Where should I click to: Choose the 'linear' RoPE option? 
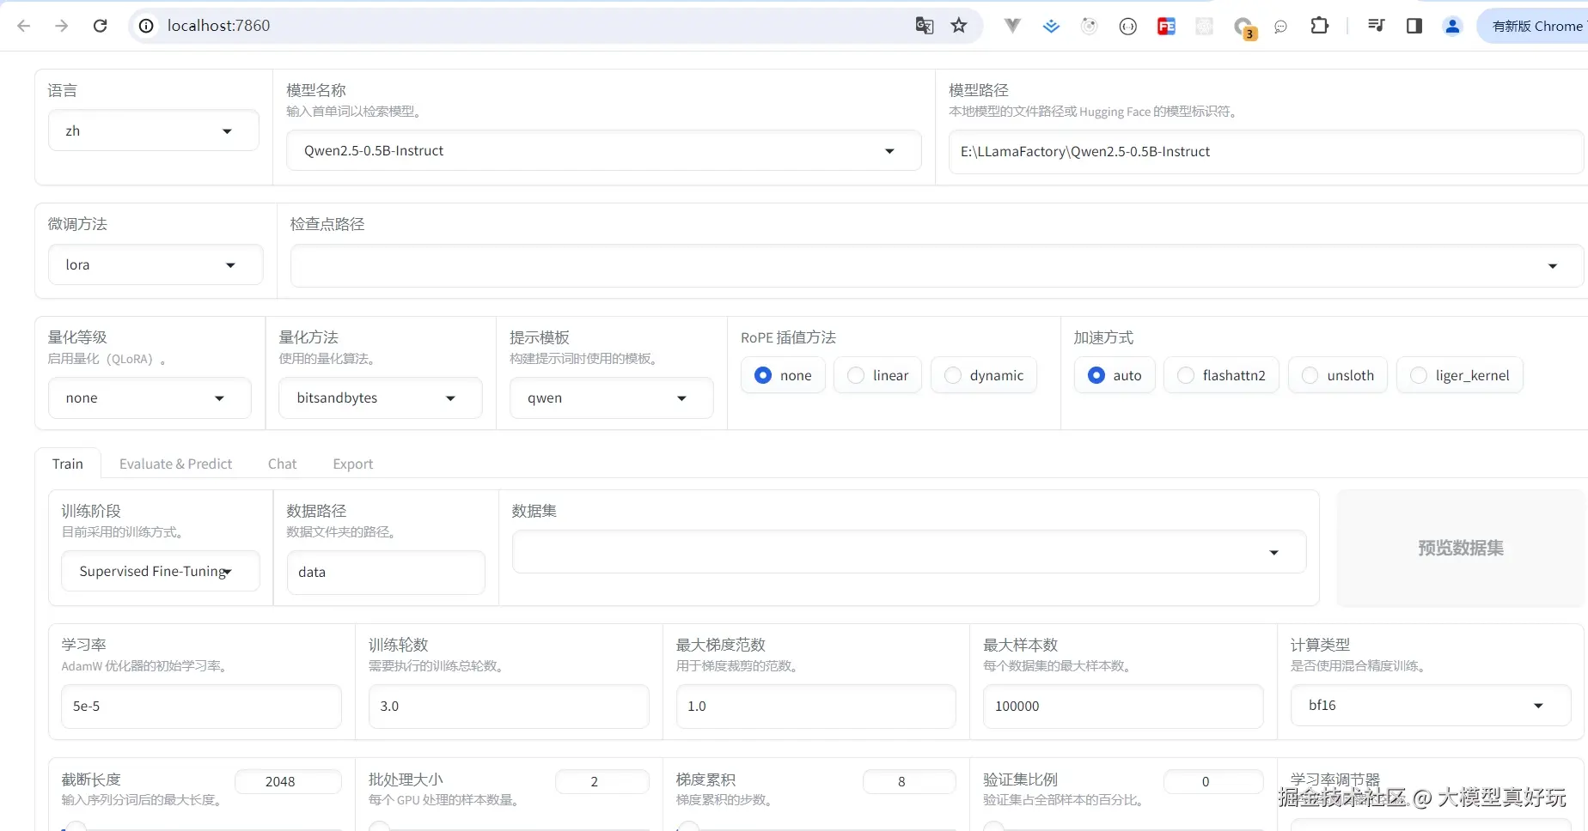(x=877, y=375)
